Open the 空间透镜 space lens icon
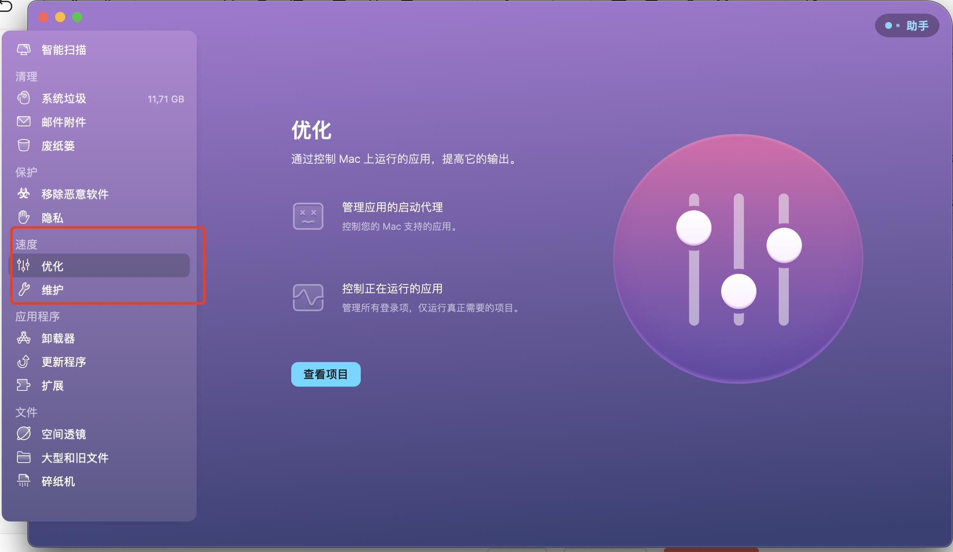953x552 pixels. 24,434
